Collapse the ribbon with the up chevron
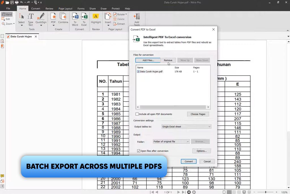The image size is (290, 194). point(288,30)
